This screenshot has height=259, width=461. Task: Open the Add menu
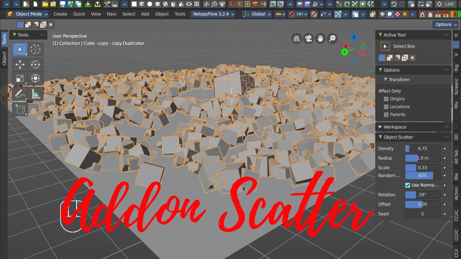point(145,14)
